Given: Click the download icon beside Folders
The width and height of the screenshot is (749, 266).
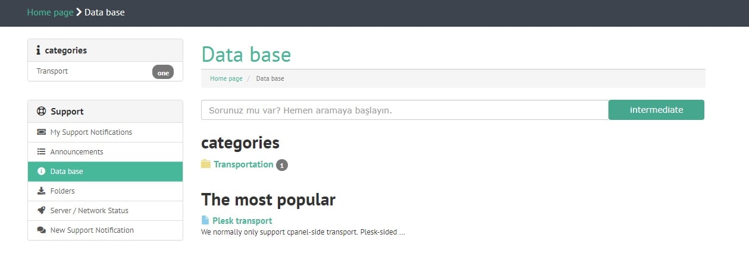Looking at the screenshot, I should (x=41, y=191).
